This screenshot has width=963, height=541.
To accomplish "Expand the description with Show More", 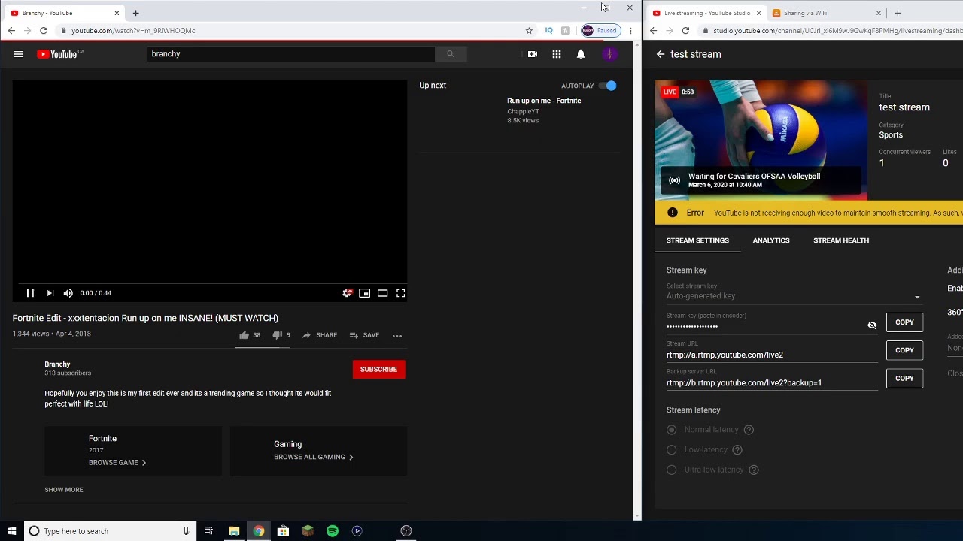I will (x=64, y=490).
